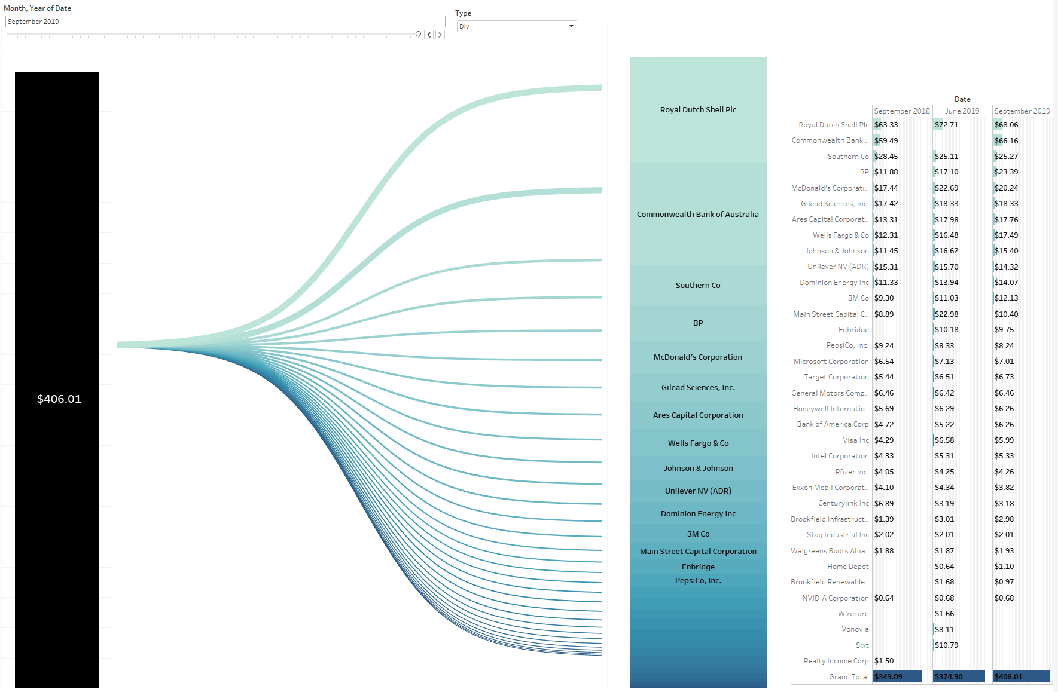Image resolution: width=1058 pixels, height=692 pixels.
Task: Click the $406.01 grand total table cell
Action: [1022, 677]
